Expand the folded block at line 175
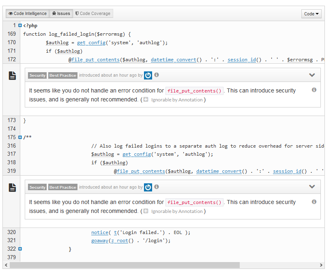The width and height of the screenshot is (333, 275). point(20,137)
